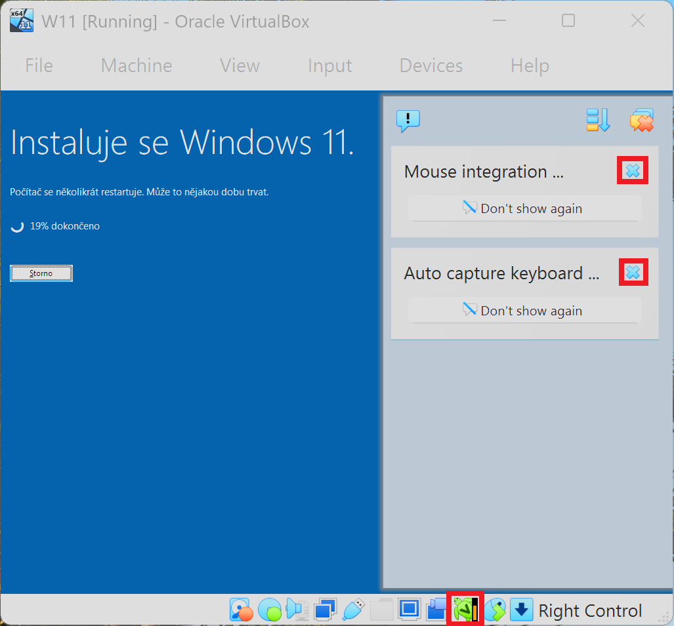Open the Input menu

coord(329,66)
